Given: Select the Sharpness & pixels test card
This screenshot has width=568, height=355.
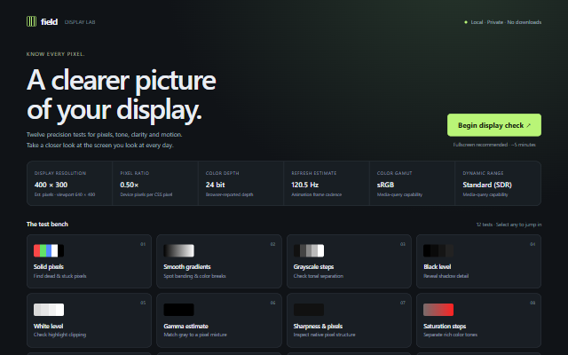Looking at the screenshot, I should [x=349, y=320].
